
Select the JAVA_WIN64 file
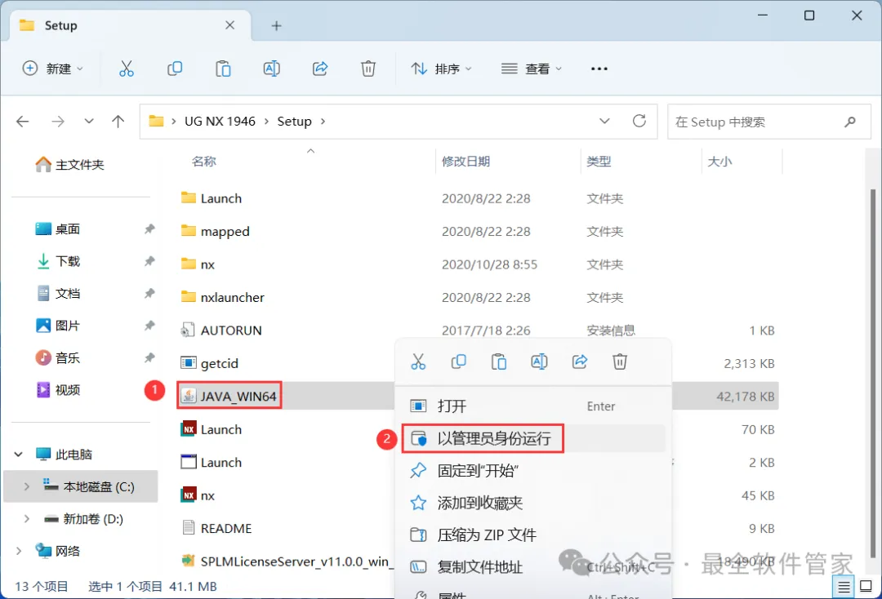229,396
